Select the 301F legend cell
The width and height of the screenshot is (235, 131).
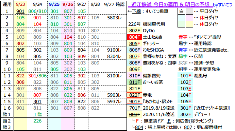[186, 108]
